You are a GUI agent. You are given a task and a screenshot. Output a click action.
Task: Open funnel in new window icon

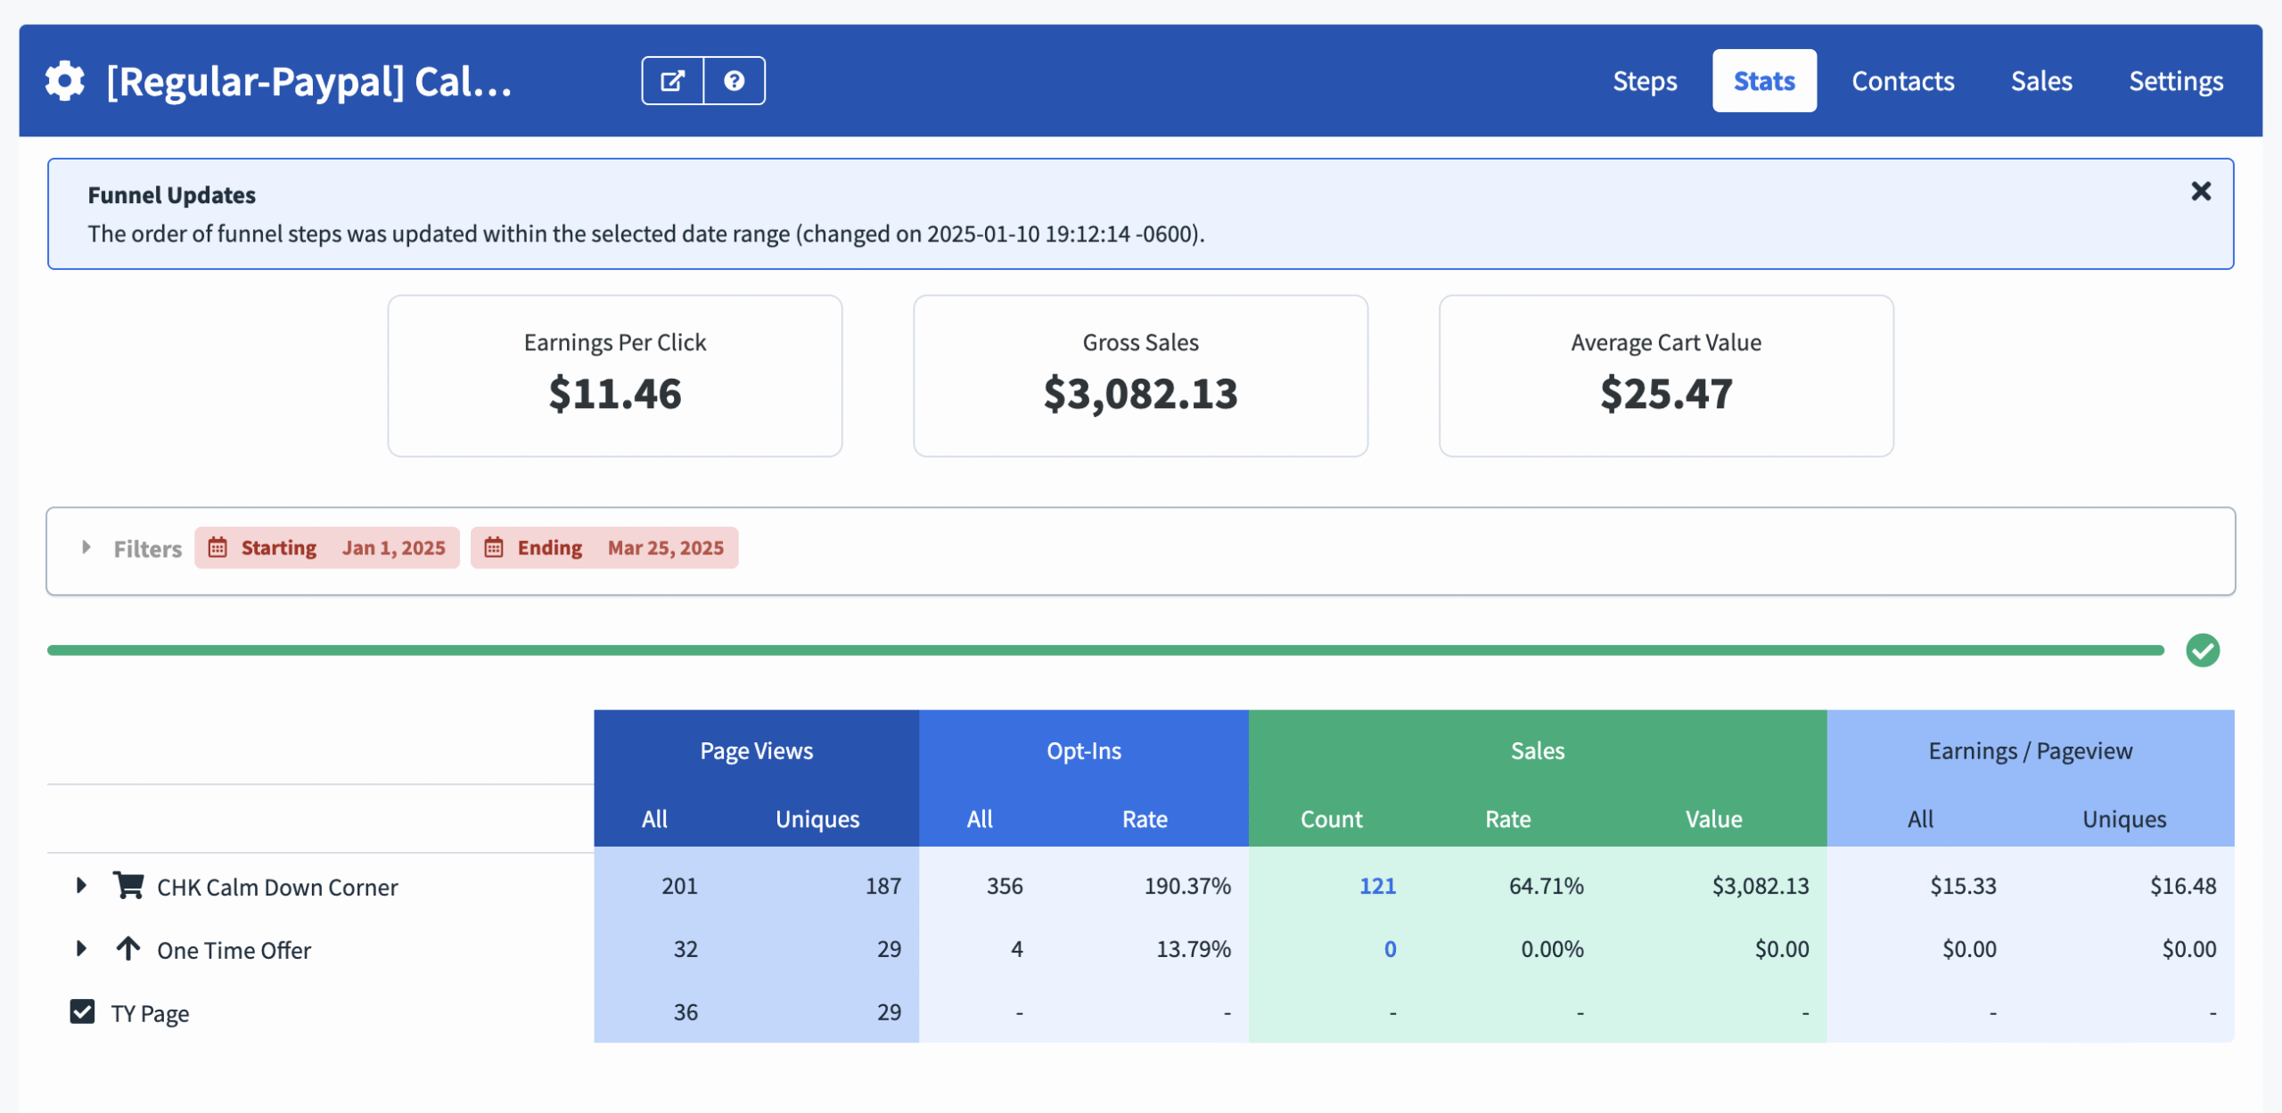point(672,81)
